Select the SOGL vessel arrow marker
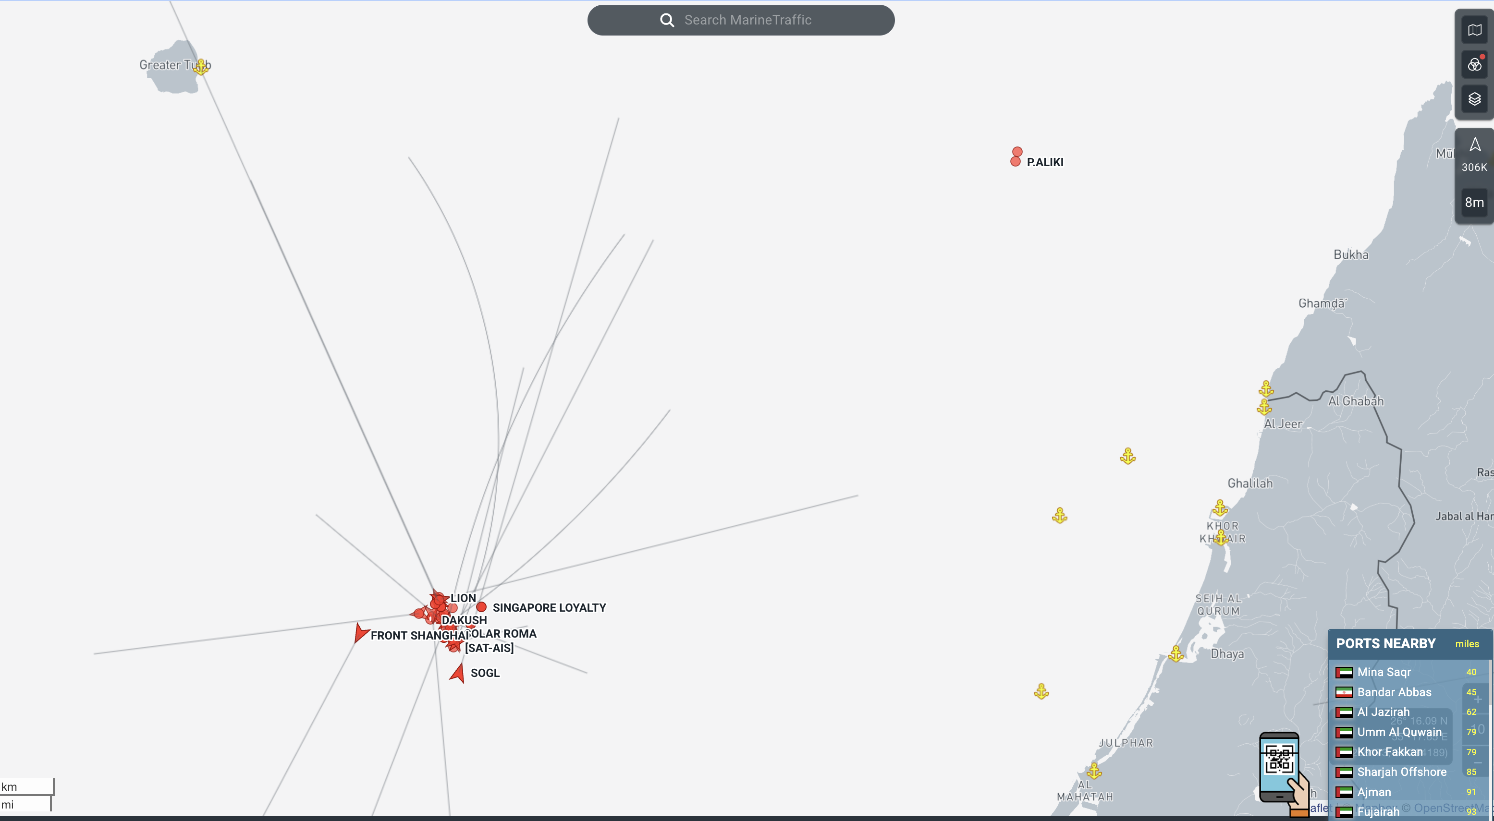The height and width of the screenshot is (821, 1494). (458, 673)
